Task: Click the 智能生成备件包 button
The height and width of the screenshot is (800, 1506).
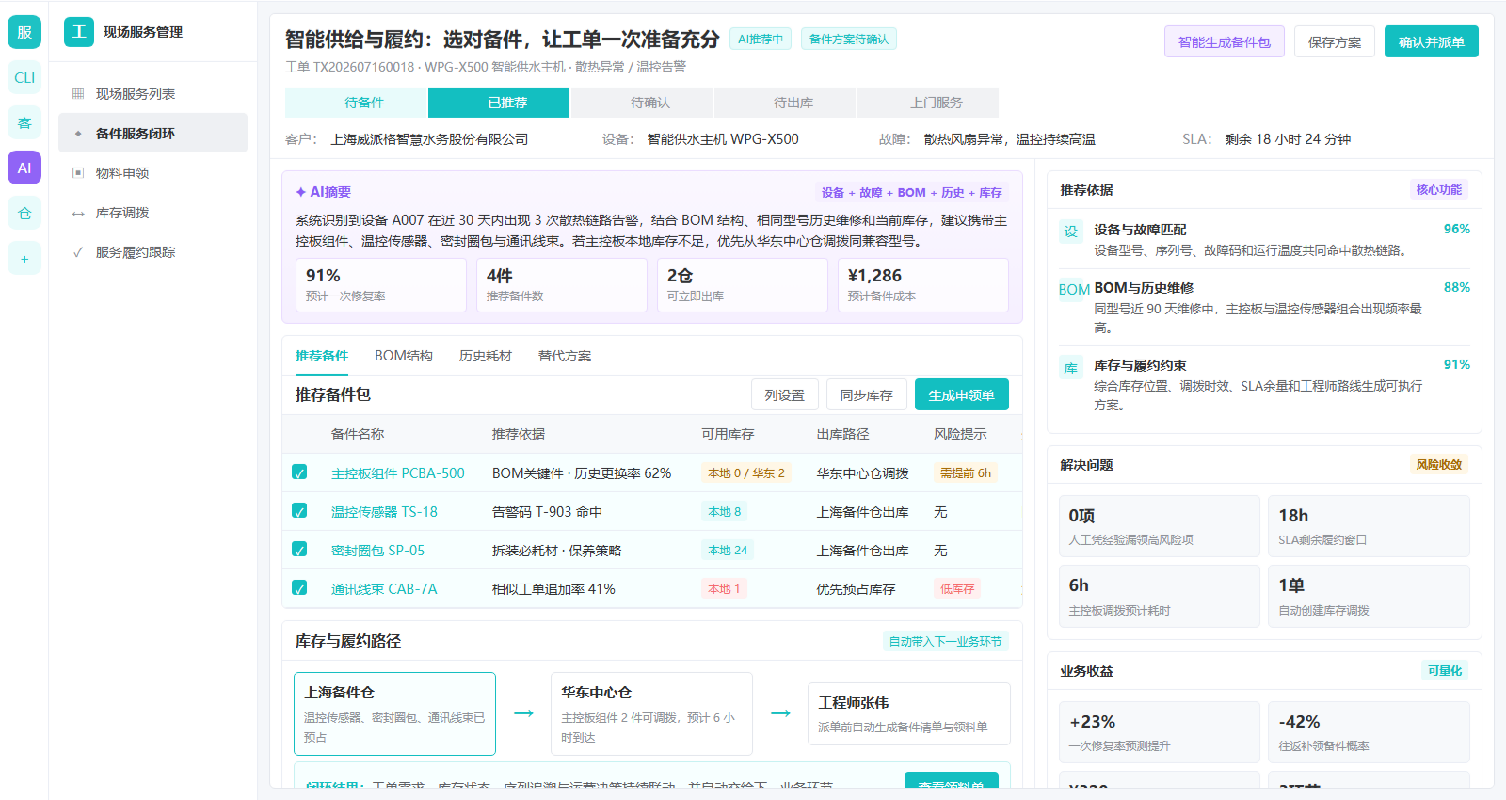Action: tap(1225, 41)
